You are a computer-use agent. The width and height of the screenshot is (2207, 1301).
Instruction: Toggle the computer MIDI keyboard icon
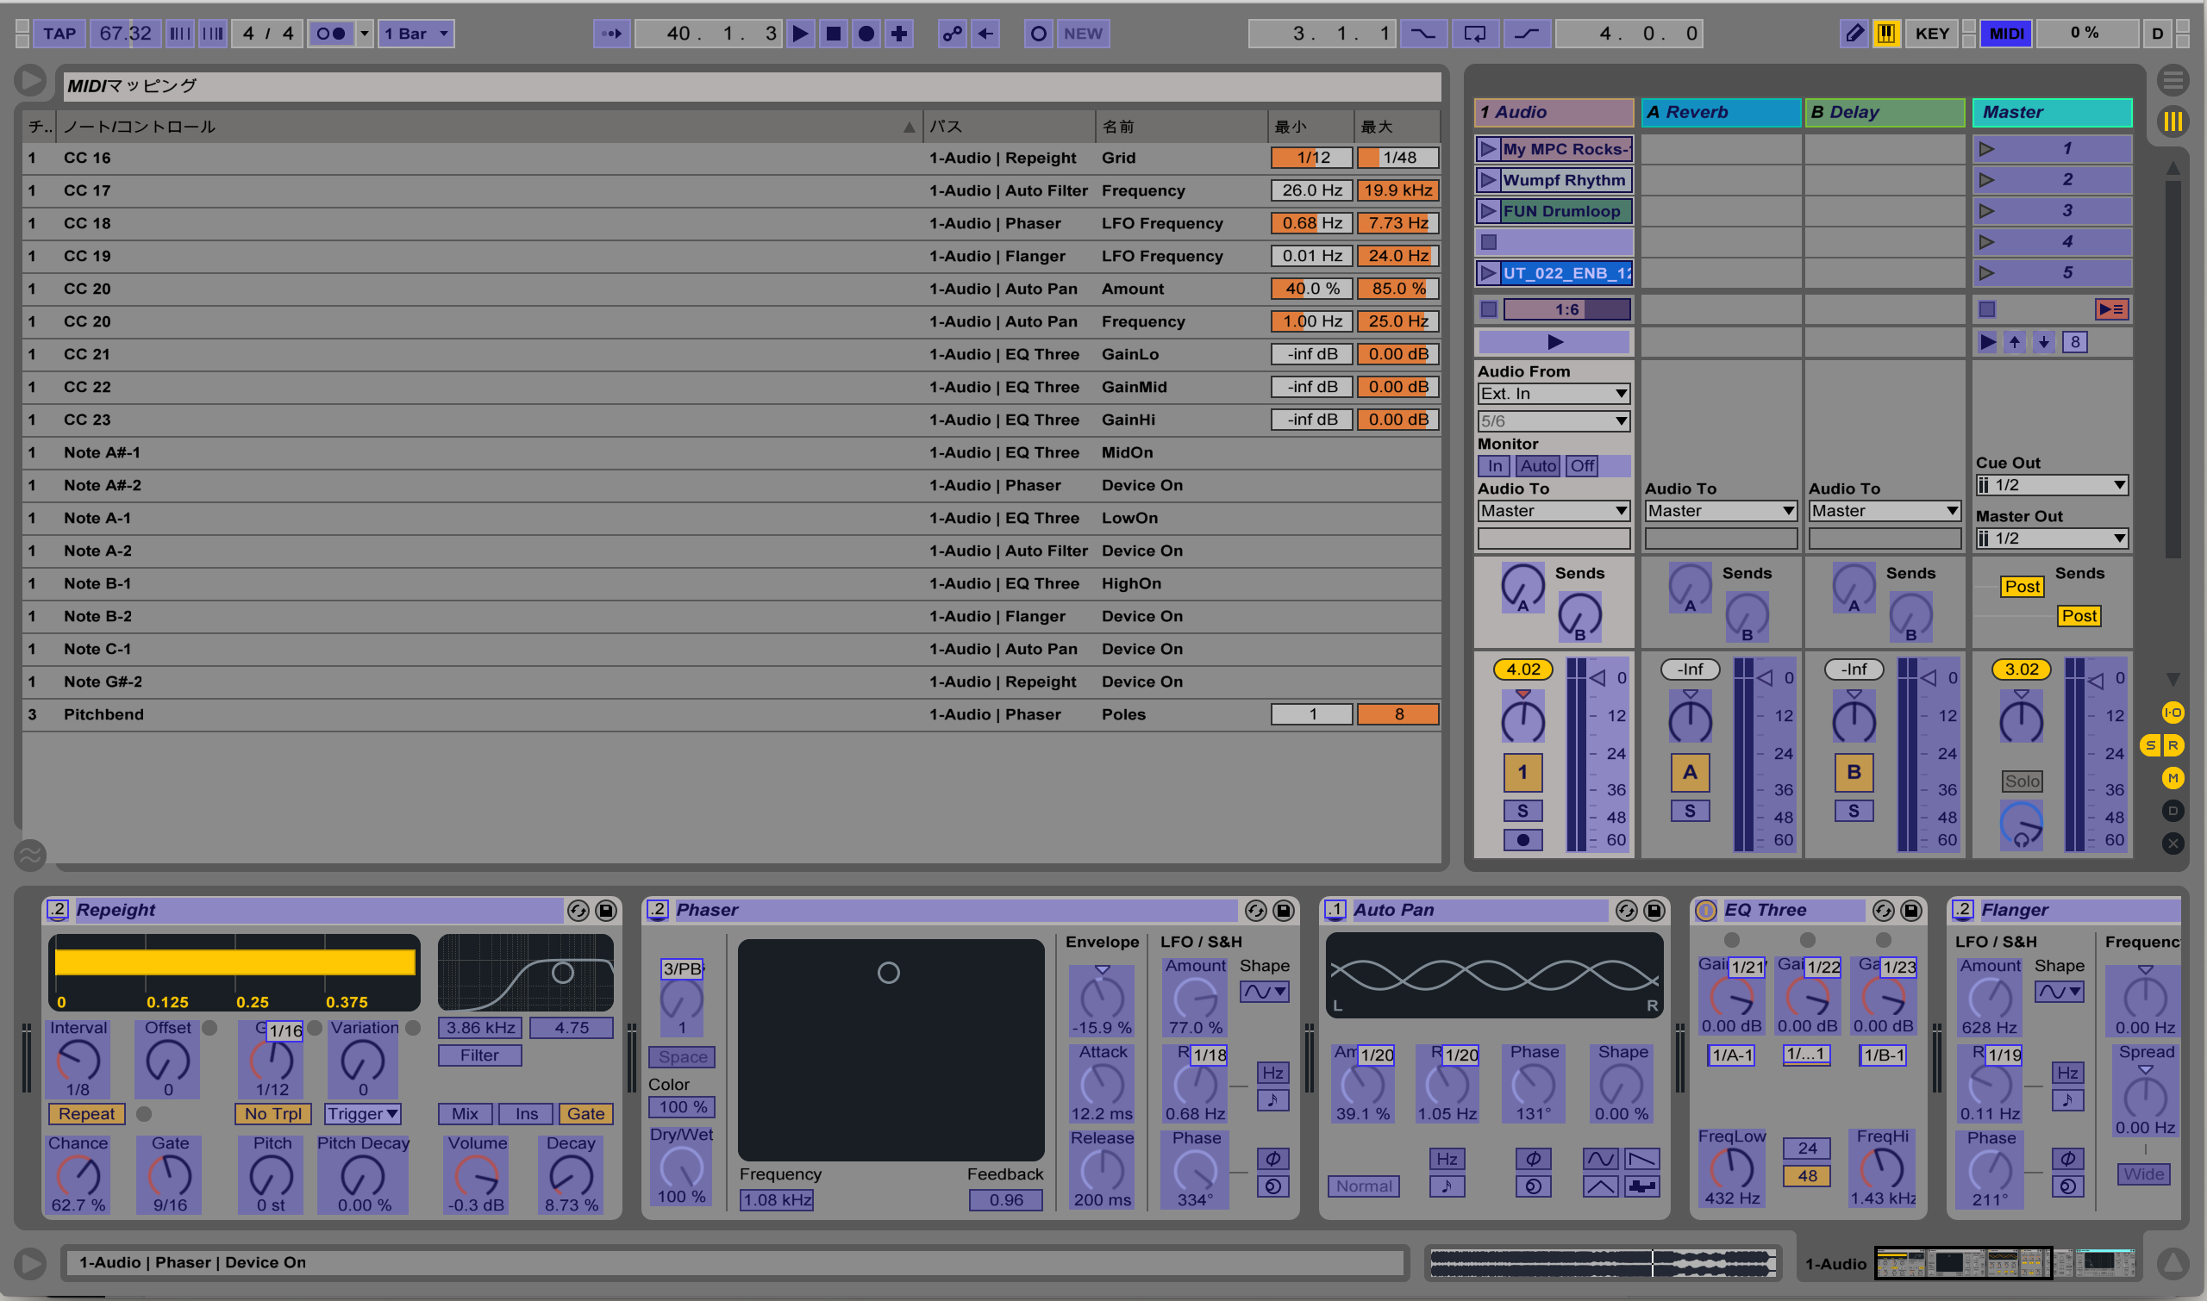click(x=1886, y=34)
